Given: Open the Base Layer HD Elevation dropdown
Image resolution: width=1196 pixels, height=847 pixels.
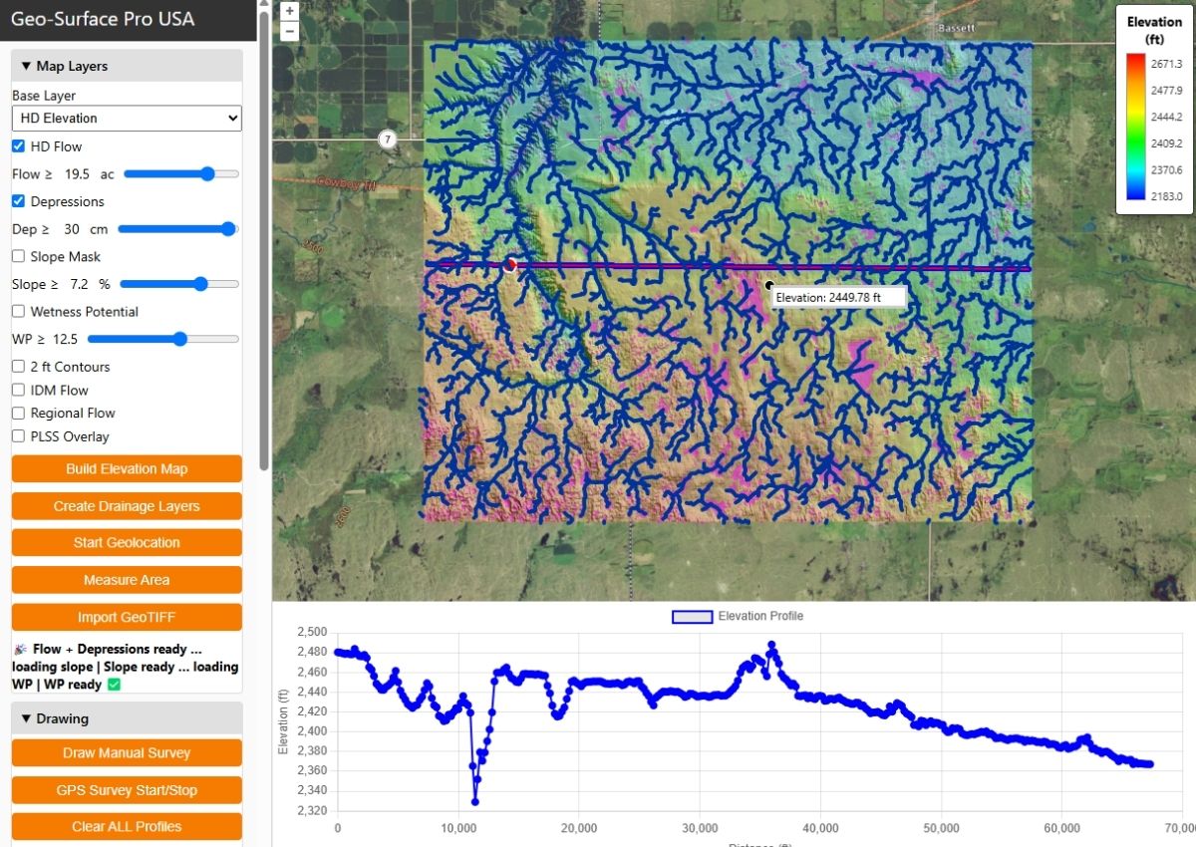Looking at the screenshot, I should click(x=127, y=119).
